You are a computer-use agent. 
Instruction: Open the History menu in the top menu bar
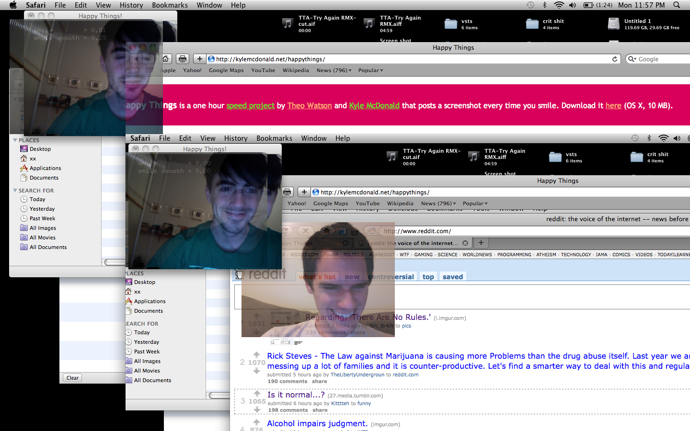pos(131,5)
